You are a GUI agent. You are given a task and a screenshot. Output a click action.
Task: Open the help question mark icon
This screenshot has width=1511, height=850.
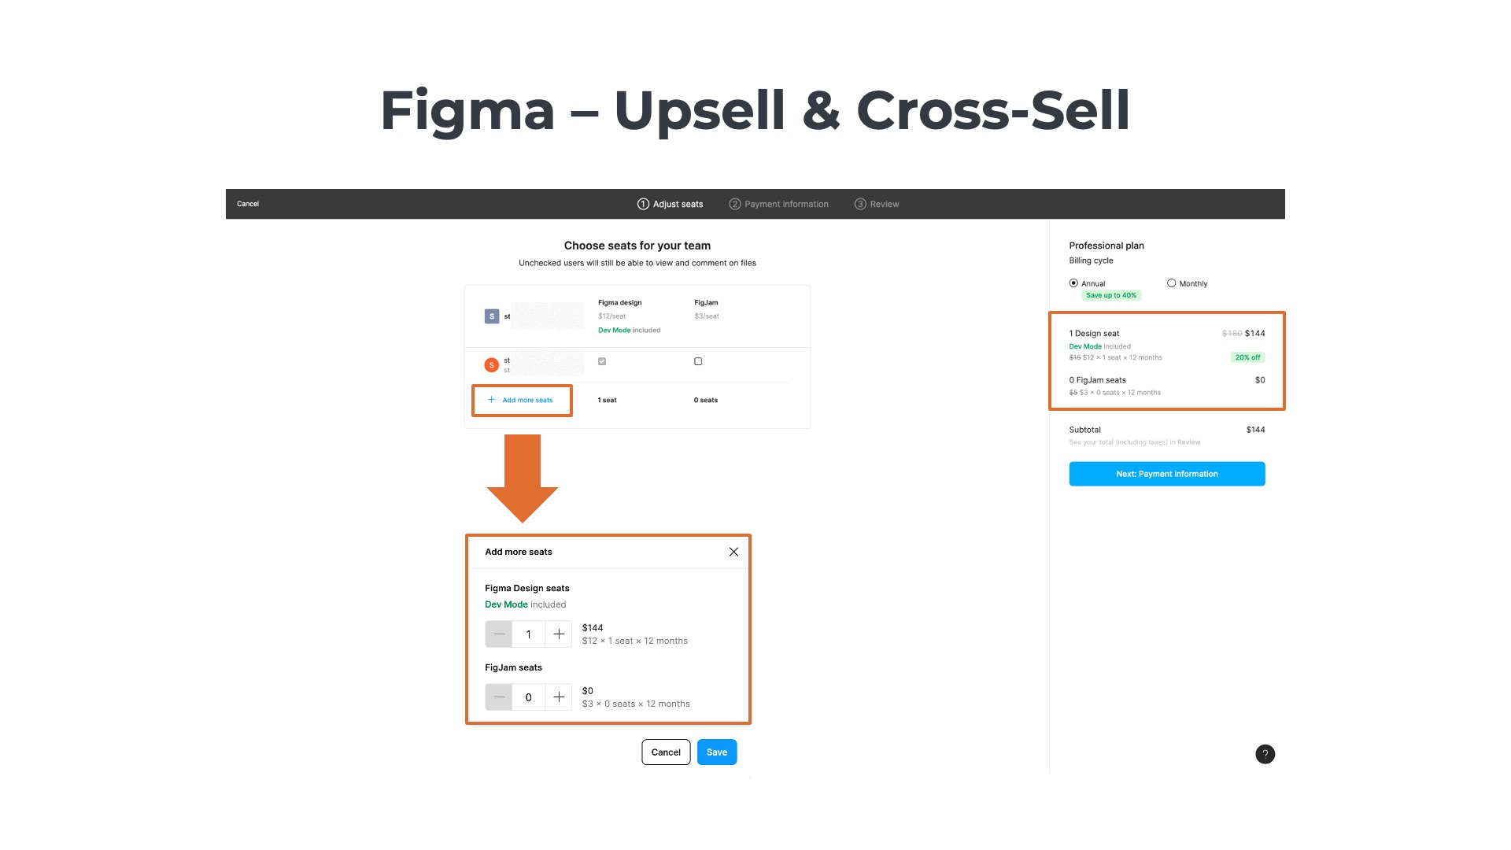(x=1265, y=754)
